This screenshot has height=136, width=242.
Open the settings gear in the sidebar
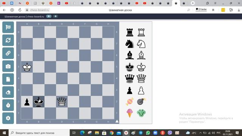(8, 118)
